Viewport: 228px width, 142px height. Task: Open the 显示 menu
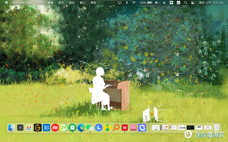click(x=61, y=3)
